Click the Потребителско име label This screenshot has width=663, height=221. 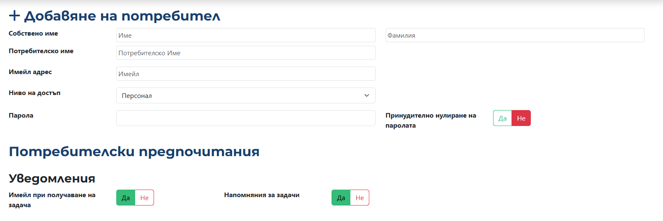point(41,51)
